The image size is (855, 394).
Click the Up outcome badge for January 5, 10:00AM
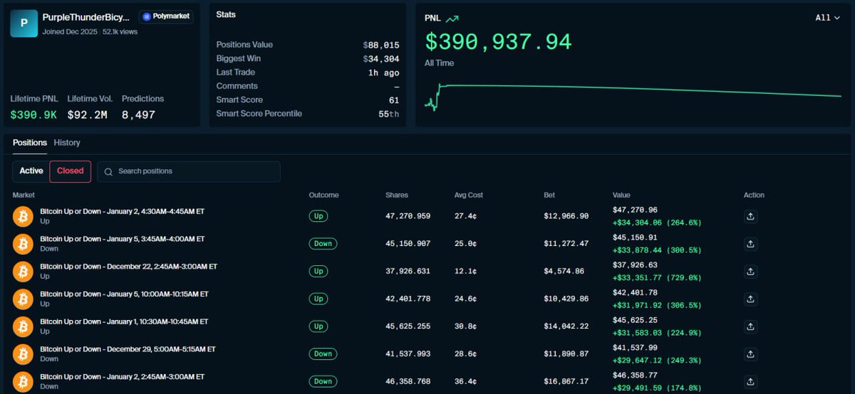(318, 299)
